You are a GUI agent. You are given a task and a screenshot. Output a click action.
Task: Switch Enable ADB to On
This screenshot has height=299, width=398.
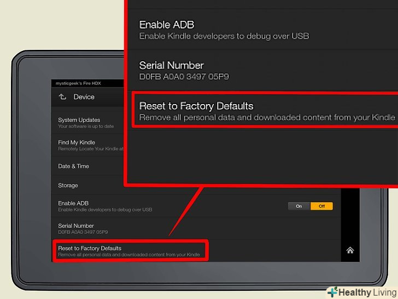[x=299, y=206]
